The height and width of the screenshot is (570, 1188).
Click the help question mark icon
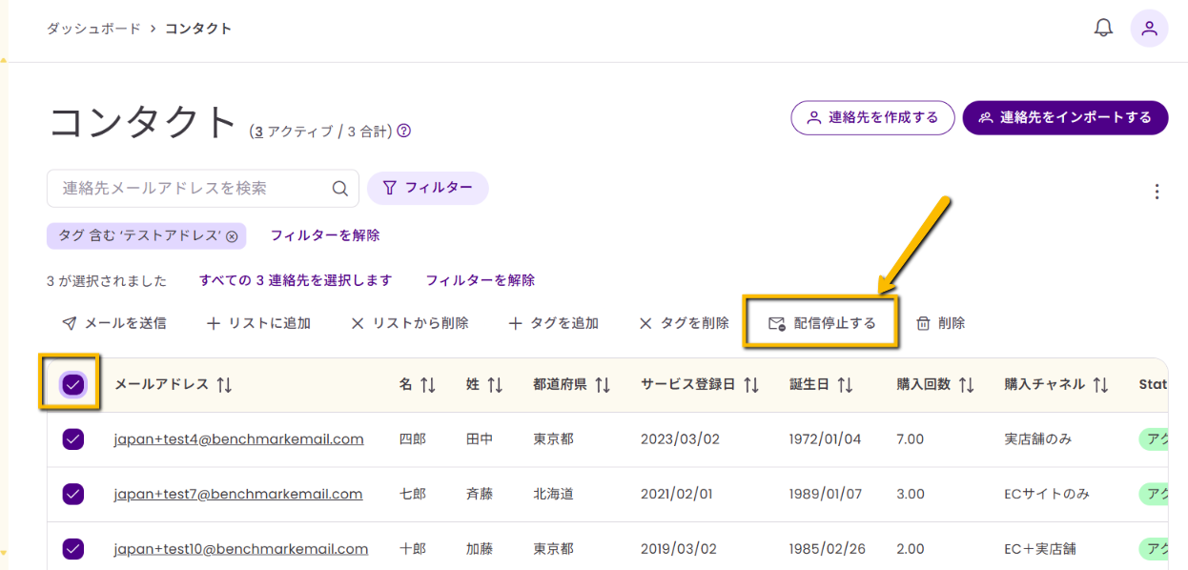(403, 131)
